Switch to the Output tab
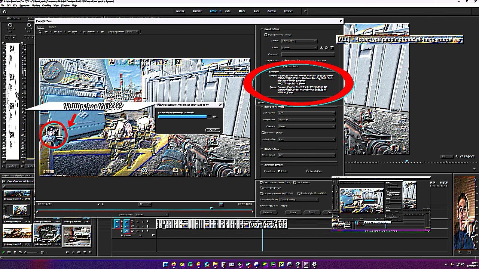Screen dimensions: 479x269 53,27
